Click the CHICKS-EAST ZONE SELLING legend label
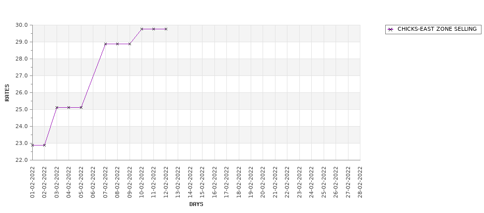Viewport: 484px width, 213px height. 437,29
